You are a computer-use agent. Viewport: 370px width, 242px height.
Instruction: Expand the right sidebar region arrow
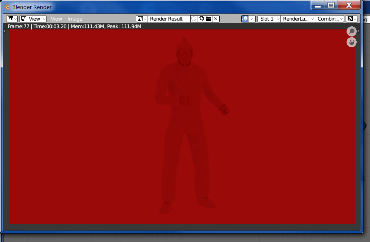pyautogui.click(x=359, y=31)
